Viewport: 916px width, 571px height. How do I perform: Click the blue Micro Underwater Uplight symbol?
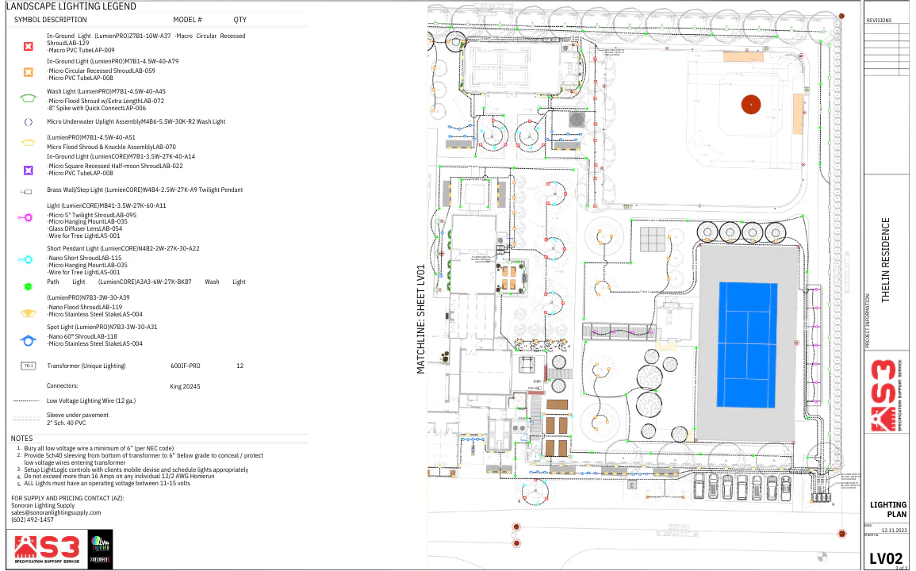[x=29, y=122]
